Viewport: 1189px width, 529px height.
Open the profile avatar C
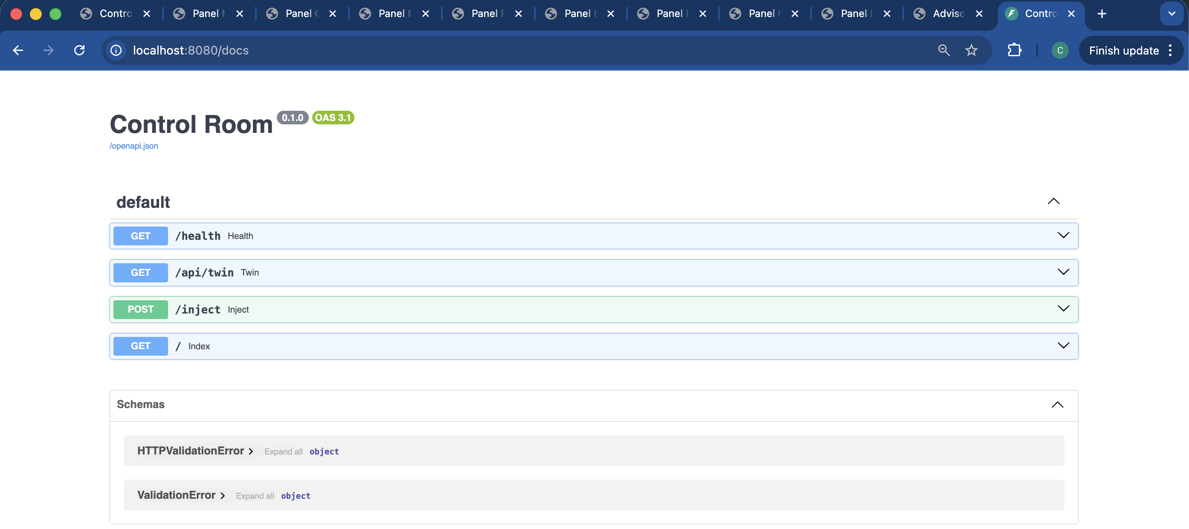coord(1060,50)
